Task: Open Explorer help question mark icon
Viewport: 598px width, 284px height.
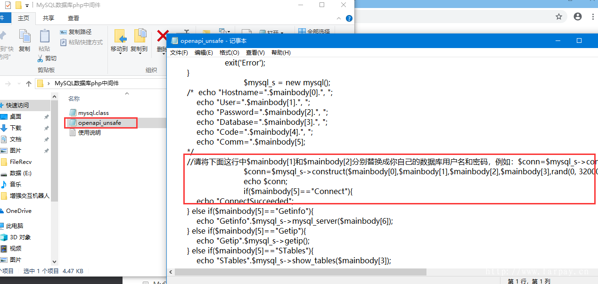Action: point(349,18)
